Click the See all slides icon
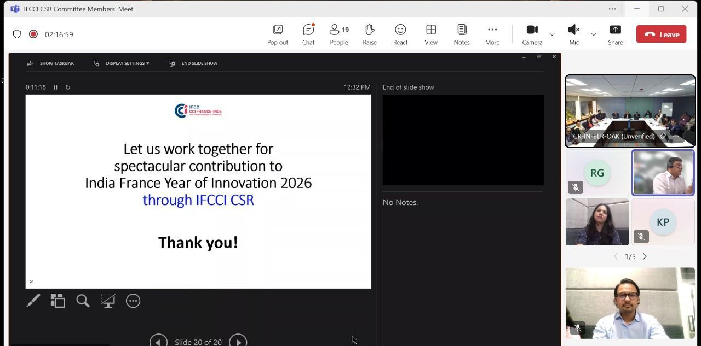 58,301
